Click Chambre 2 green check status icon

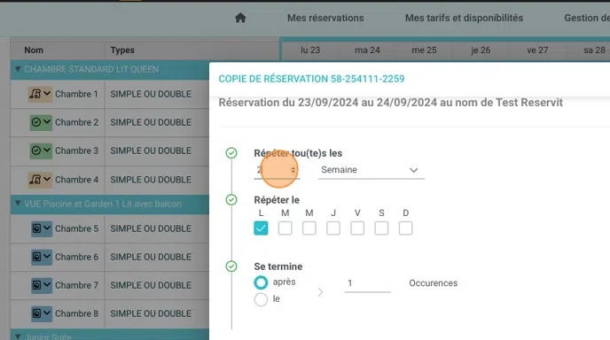35,122
